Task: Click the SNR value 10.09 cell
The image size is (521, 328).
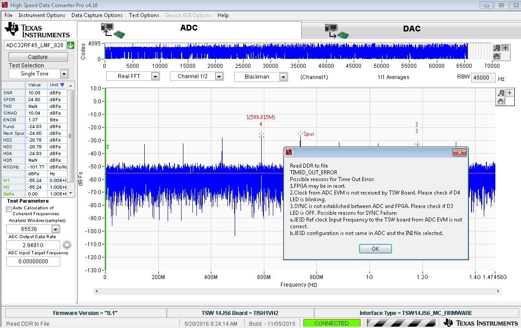Action: point(36,93)
